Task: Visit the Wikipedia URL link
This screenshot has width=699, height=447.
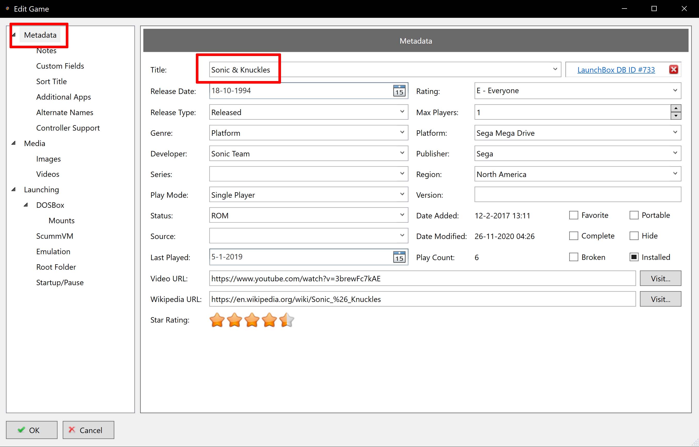Action: (660, 299)
